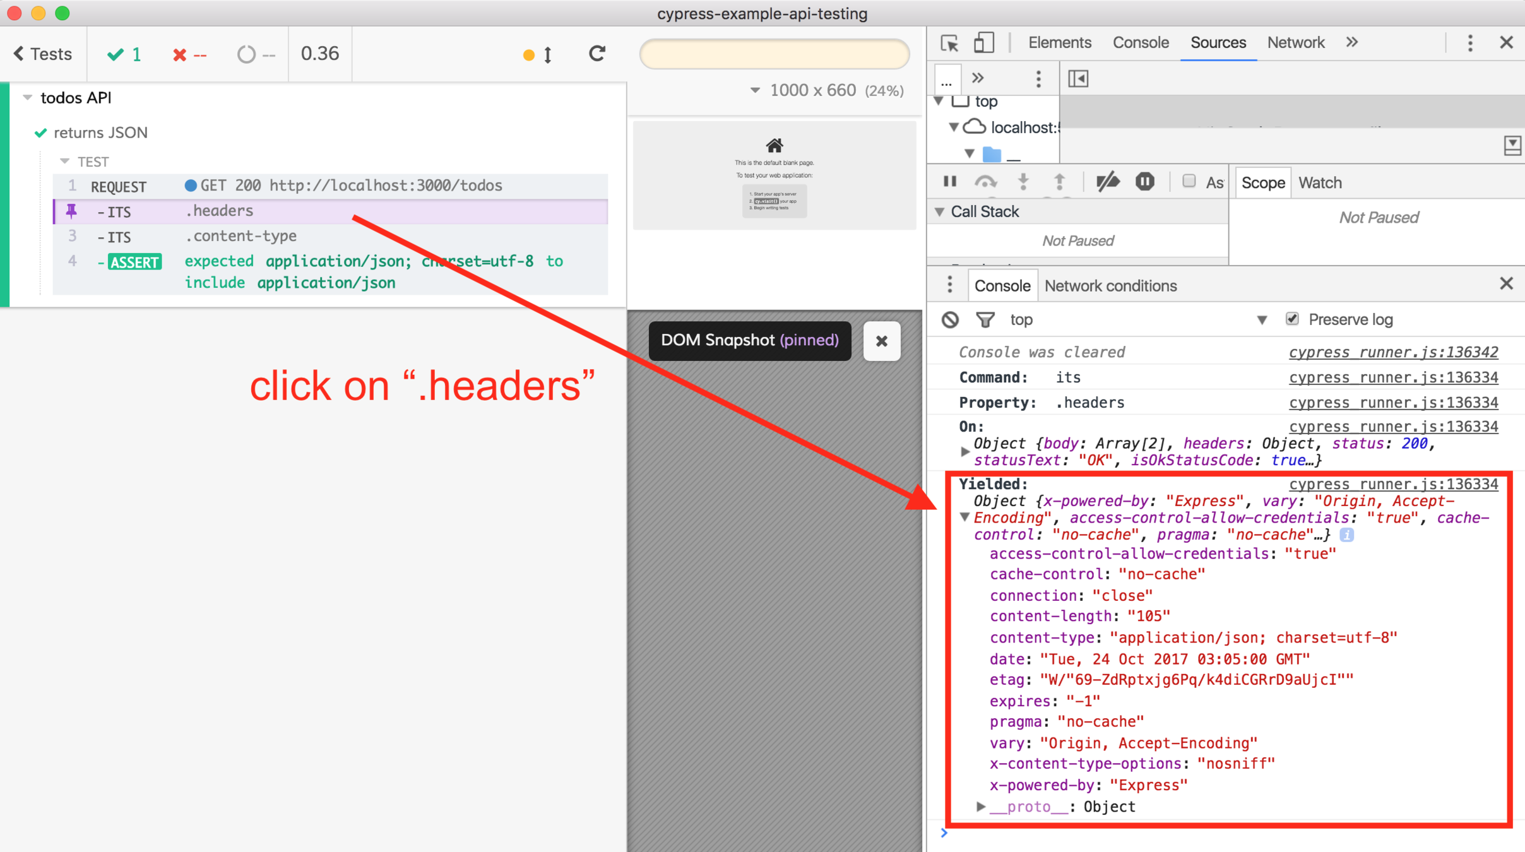Collapse the todos API suite

click(28, 98)
